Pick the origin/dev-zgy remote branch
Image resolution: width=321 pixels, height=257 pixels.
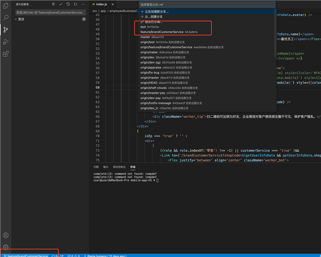tap(206, 62)
